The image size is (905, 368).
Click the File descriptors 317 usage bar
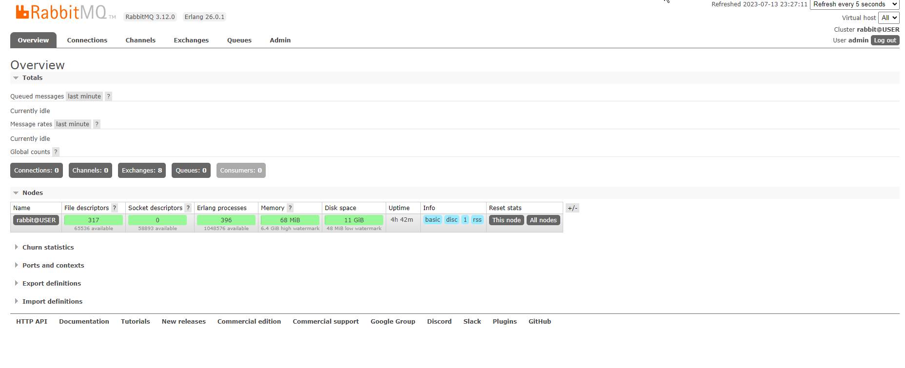coord(94,220)
